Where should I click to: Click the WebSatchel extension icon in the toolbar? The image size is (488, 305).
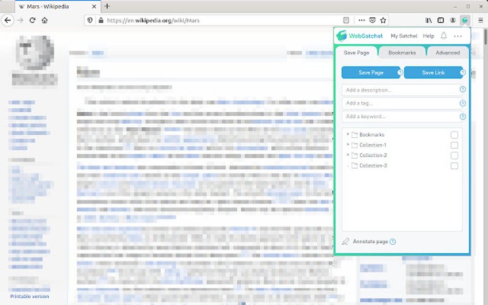(x=464, y=20)
